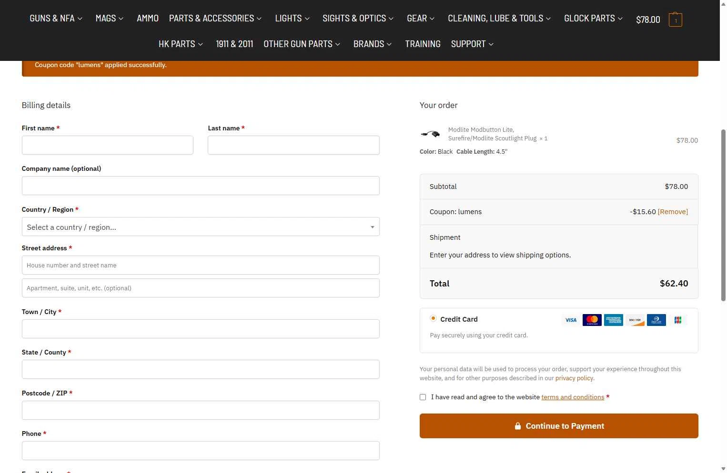Expand the Sights & Optics menu
Screen dimensions: 727x473
tap(358, 19)
